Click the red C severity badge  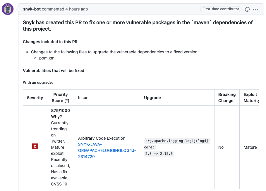pos(35,146)
